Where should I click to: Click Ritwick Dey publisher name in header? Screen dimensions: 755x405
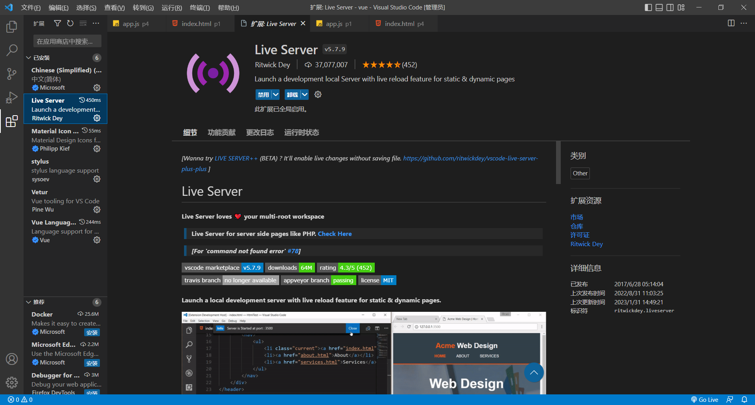(273, 65)
